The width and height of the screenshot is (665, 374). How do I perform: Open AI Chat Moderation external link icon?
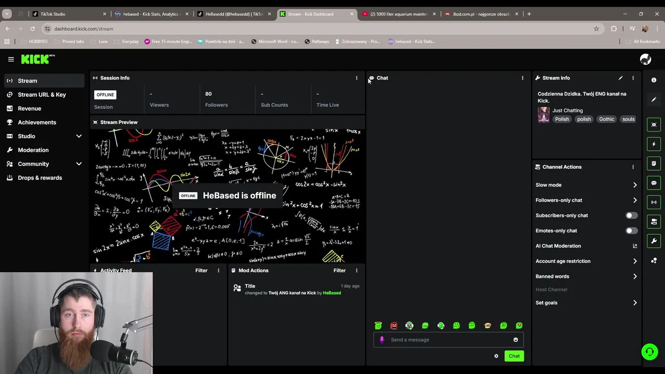tap(635, 246)
